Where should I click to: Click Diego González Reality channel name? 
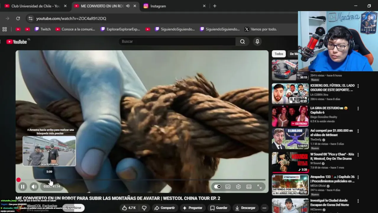[x=324, y=117]
